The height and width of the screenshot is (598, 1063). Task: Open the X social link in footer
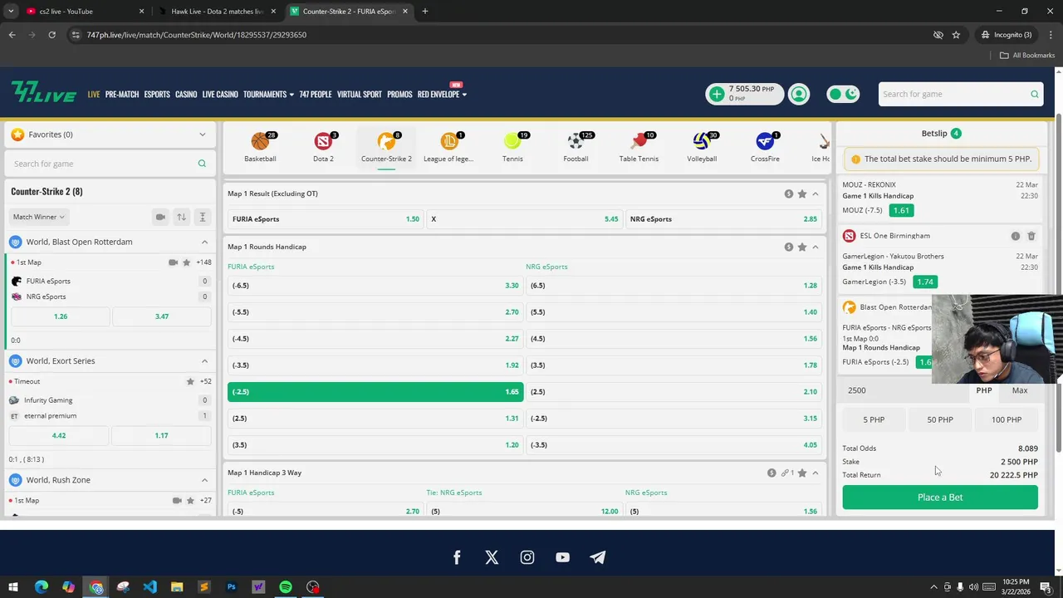click(492, 557)
